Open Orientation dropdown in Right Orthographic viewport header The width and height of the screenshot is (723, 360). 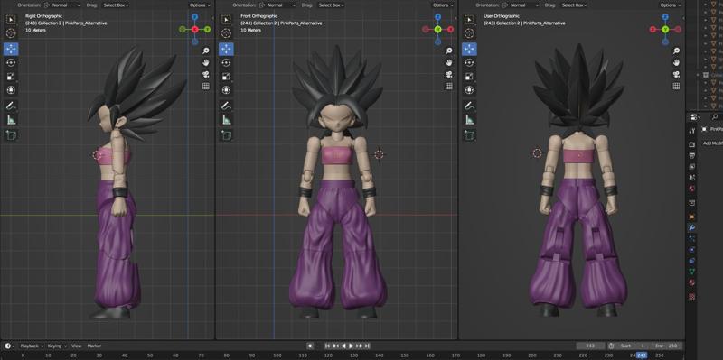62,5
